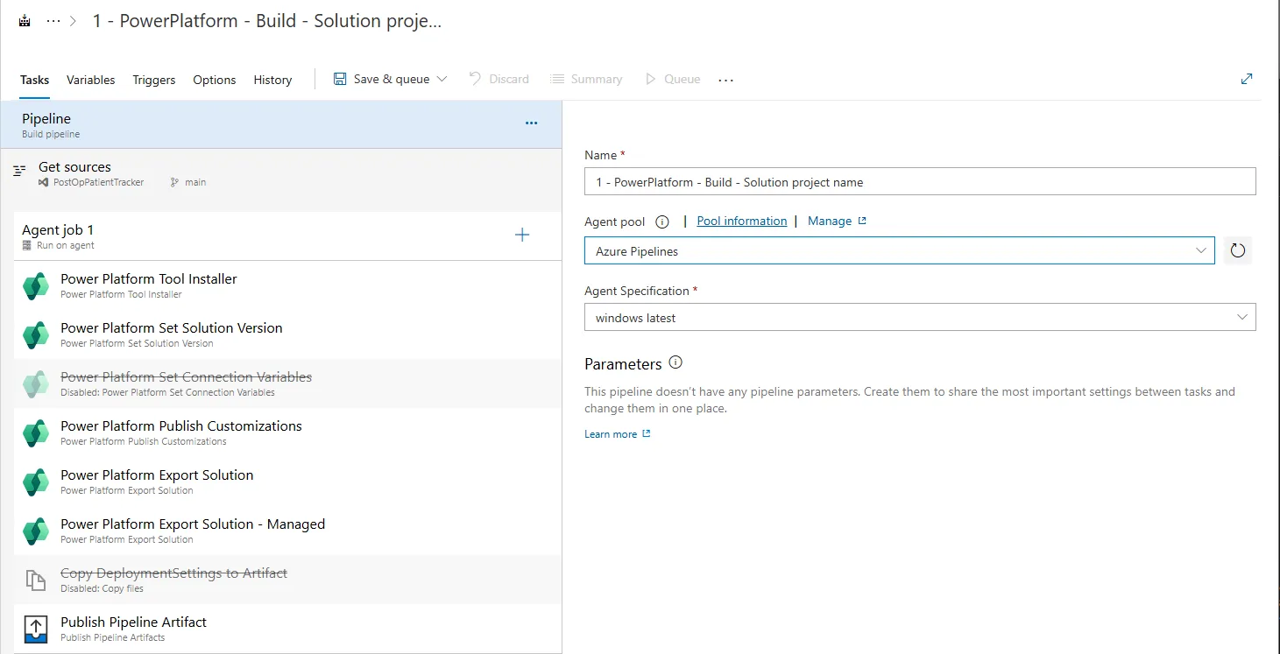
Task: Open the Triggers tab
Action: point(154,80)
